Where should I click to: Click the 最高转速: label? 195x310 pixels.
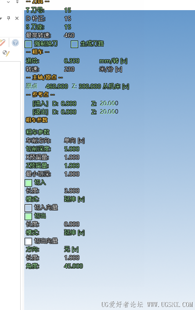coord(39,35)
